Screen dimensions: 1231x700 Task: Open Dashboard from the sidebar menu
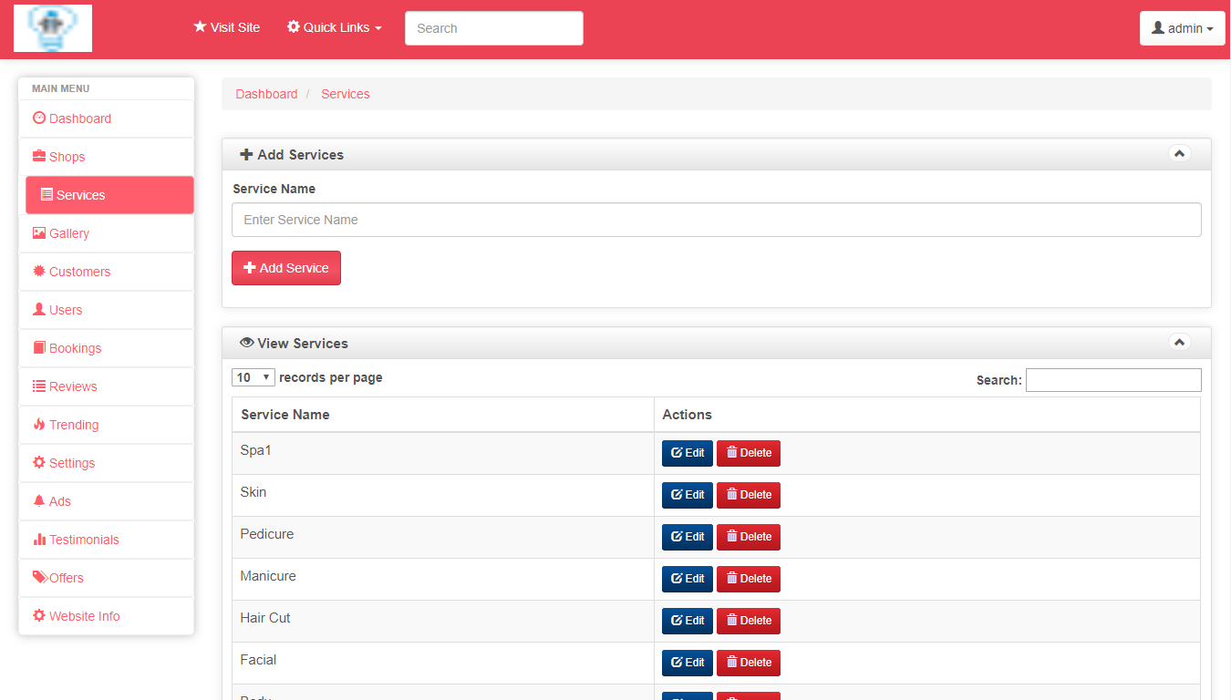click(x=80, y=118)
